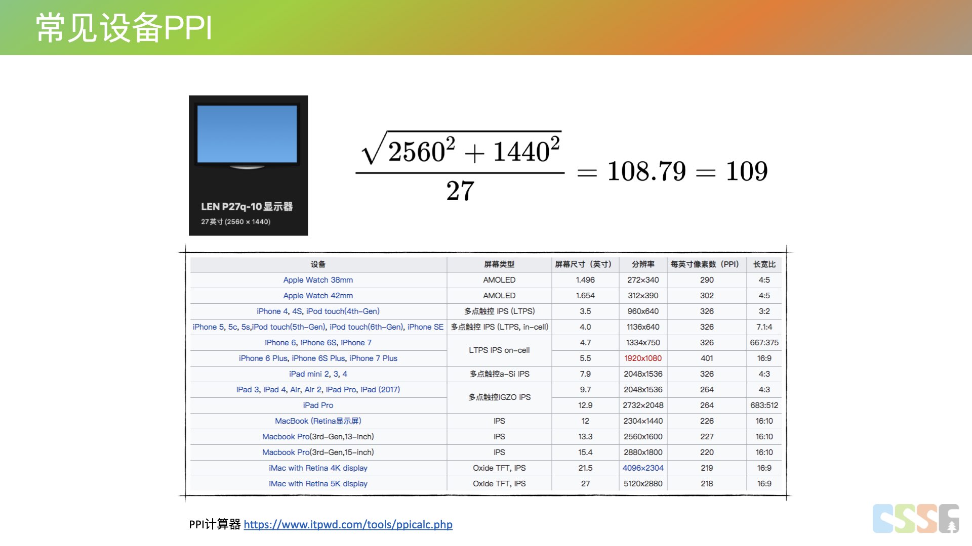Click the slide title 常见设备PPI
The image size is (972, 546).
pos(124,28)
